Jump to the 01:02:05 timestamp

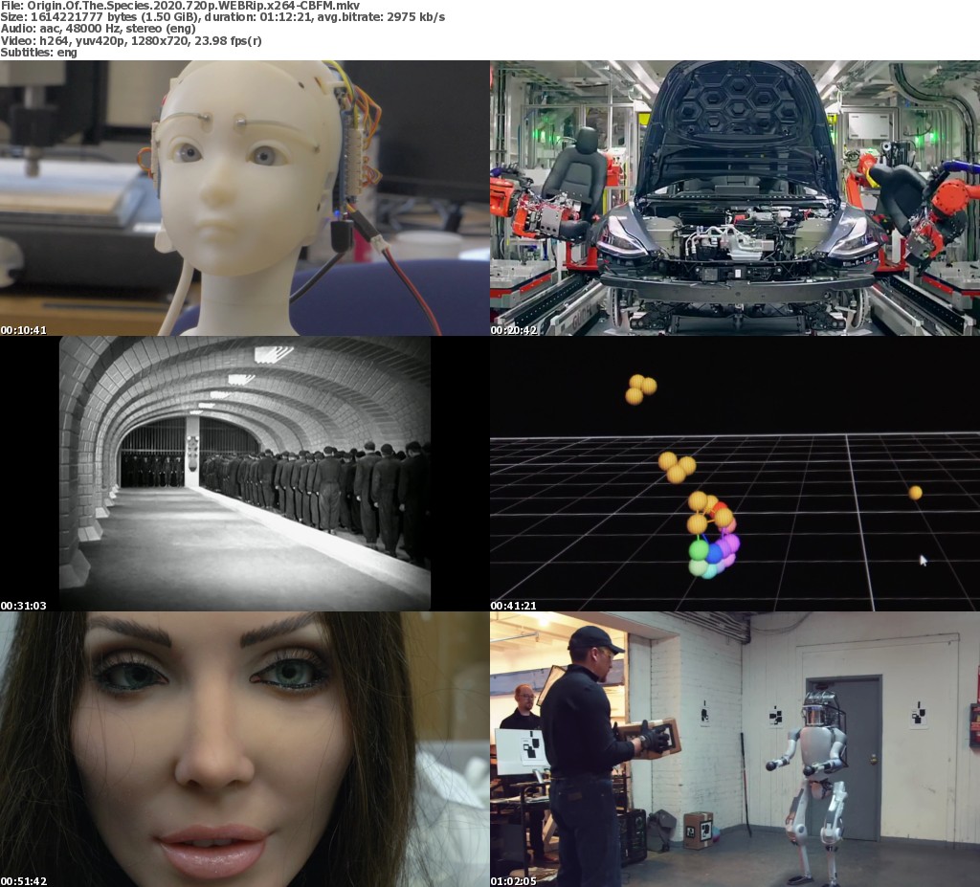(514, 881)
